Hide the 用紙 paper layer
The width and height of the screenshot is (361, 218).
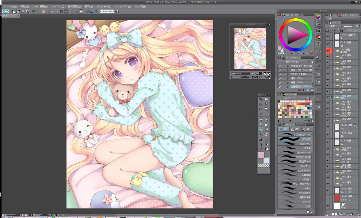328,206
